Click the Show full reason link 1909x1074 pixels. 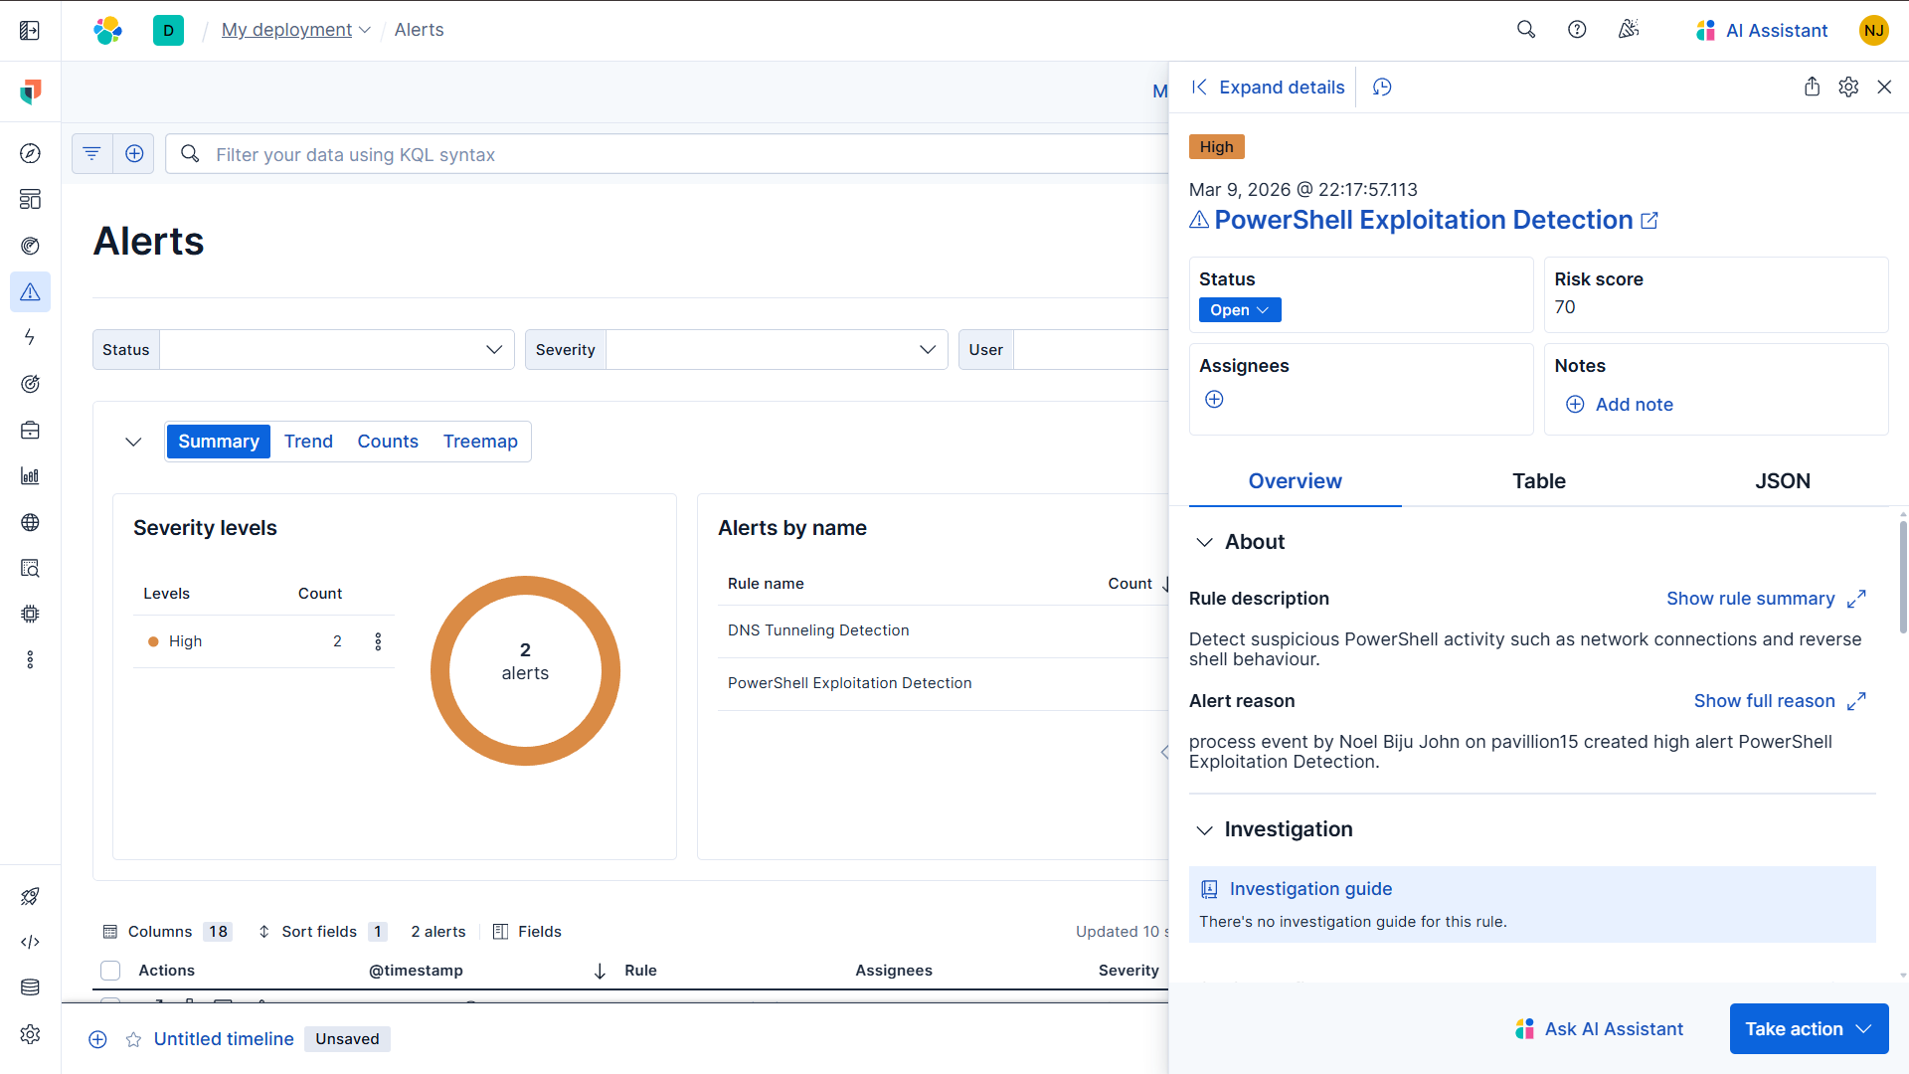click(1764, 701)
